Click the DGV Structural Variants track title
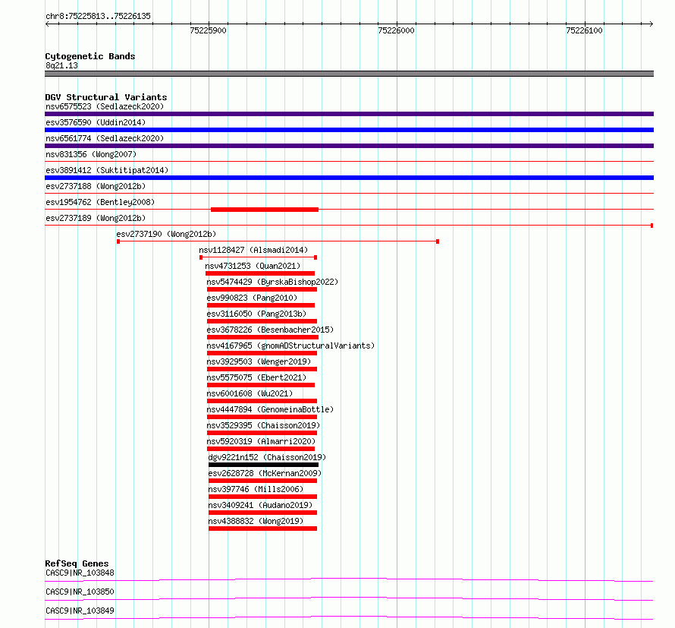675x628 pixels. pyautogui.click(x=106, y=97)
